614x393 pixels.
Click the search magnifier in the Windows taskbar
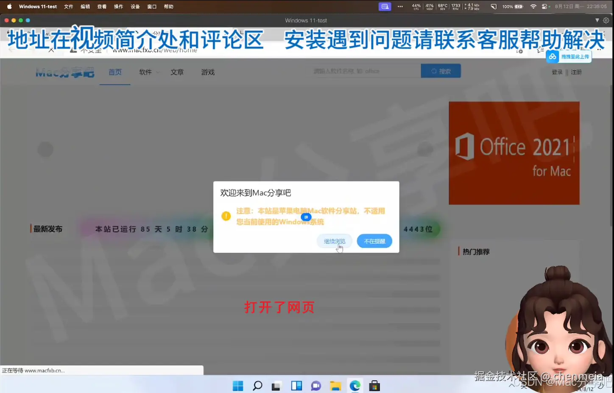coord(257,385)
